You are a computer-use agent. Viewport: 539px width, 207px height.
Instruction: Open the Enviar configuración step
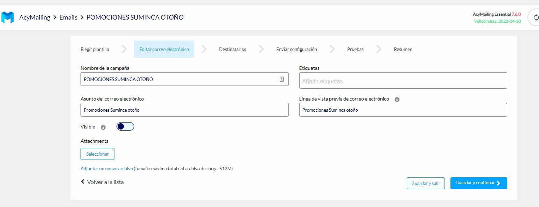[296, 49]
